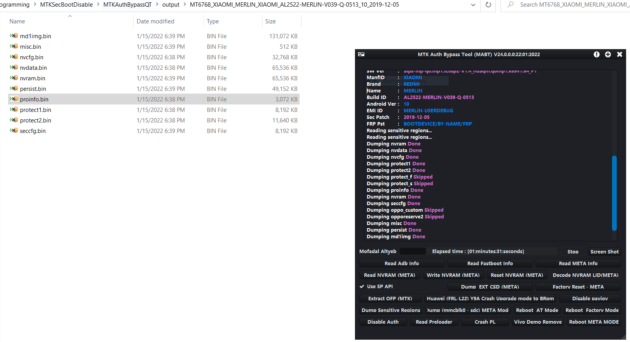Screen dimensions: 630x342
Task: Click the Elapsed time readout in MABT
Action: point(478,252)
